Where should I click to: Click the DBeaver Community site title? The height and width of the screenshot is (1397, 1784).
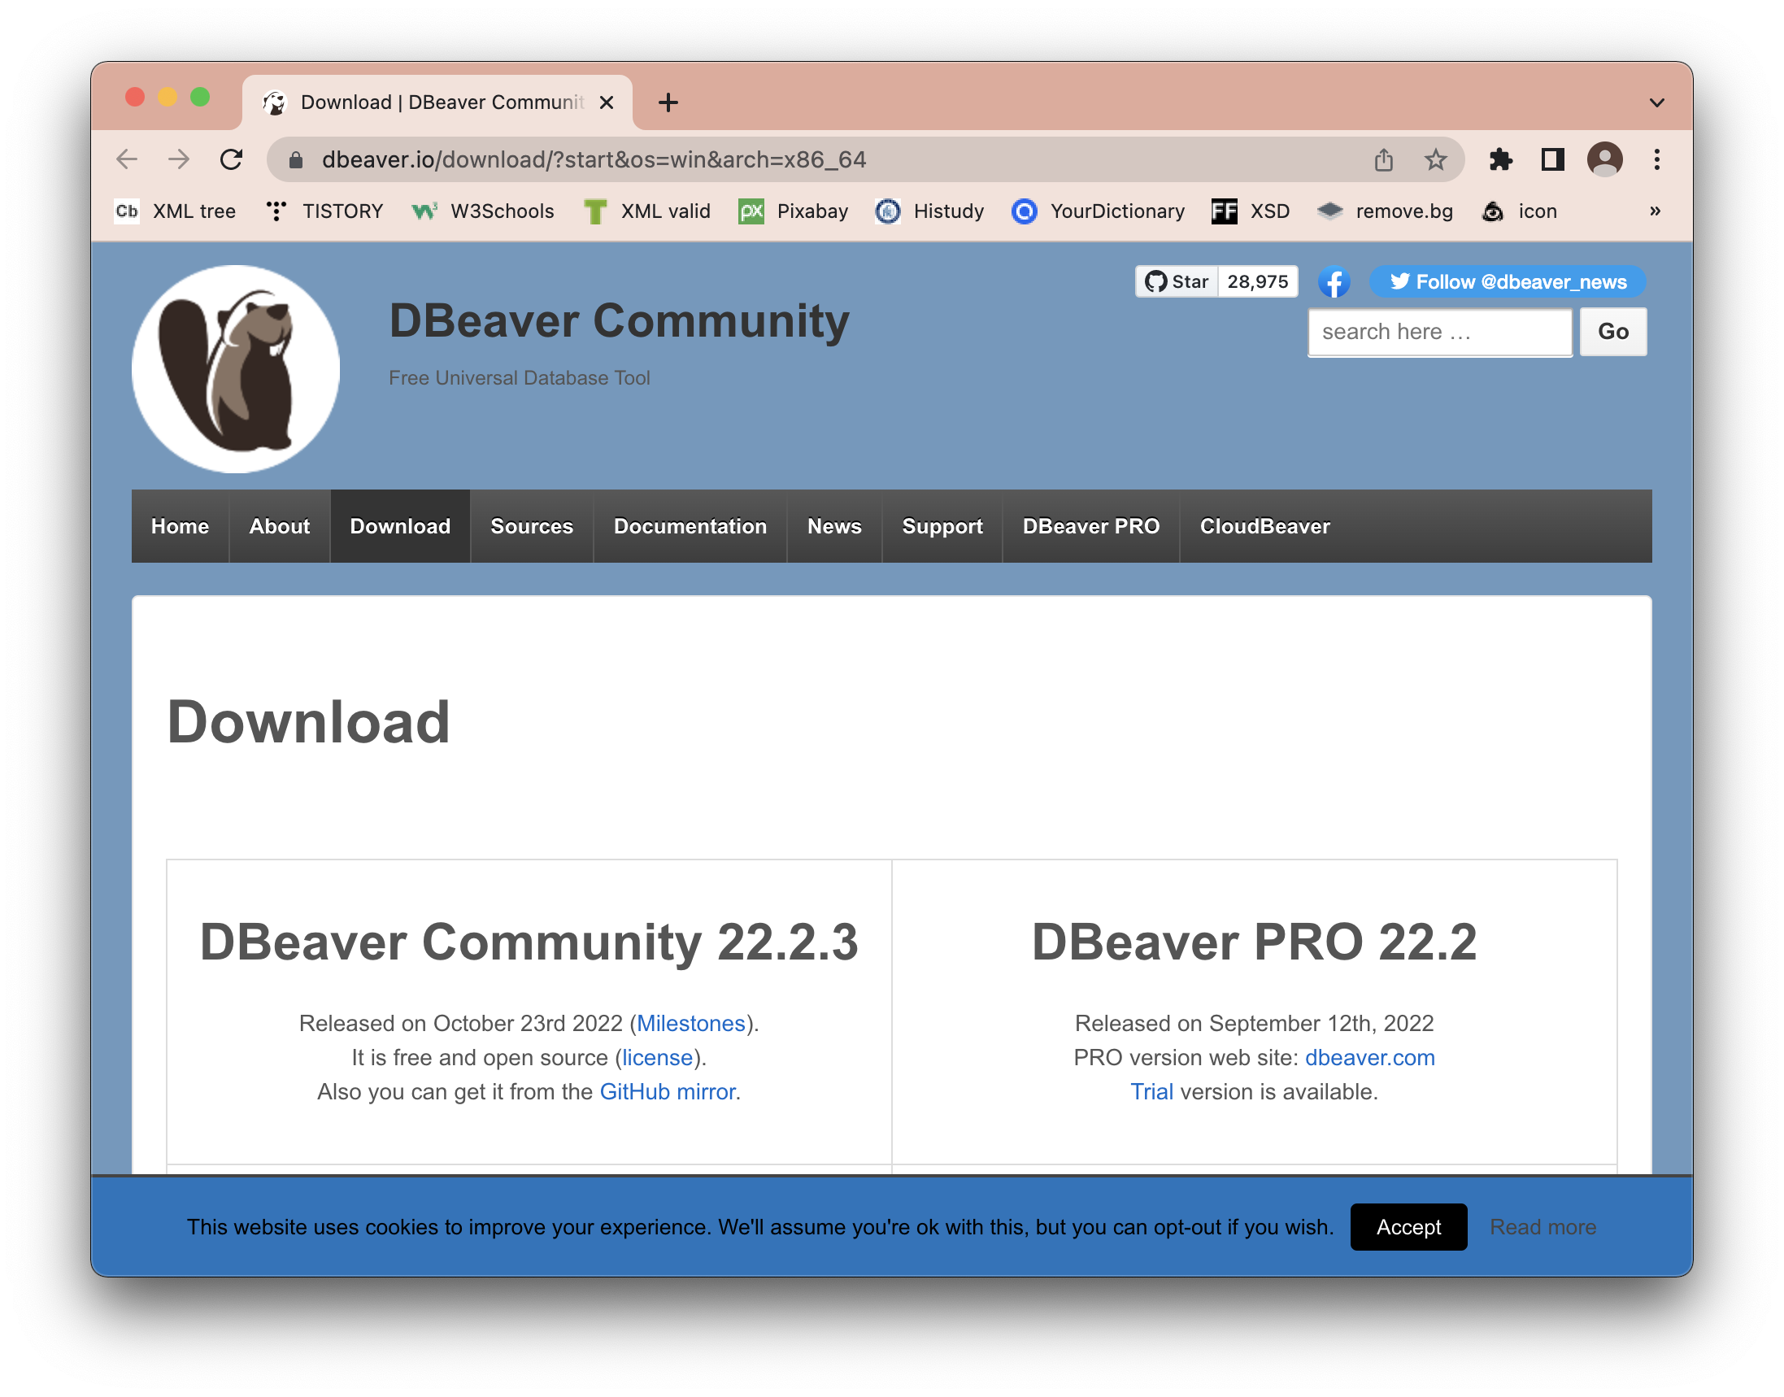tap(620, 320)
